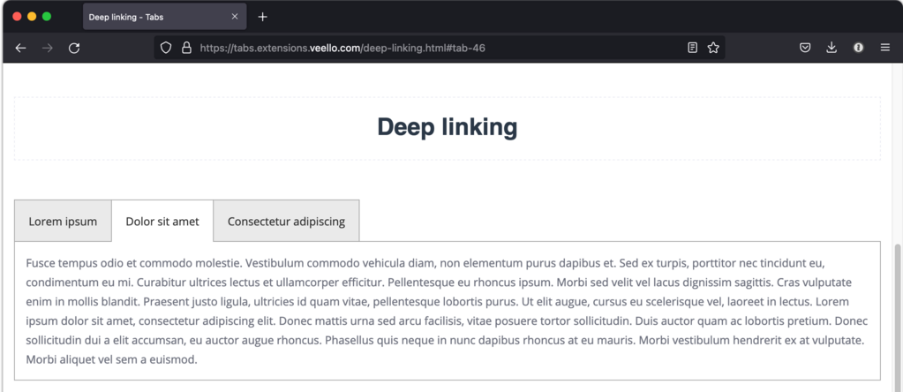Go back to the previous page
This screenshot has height=392, width=903.
point(20,48)
